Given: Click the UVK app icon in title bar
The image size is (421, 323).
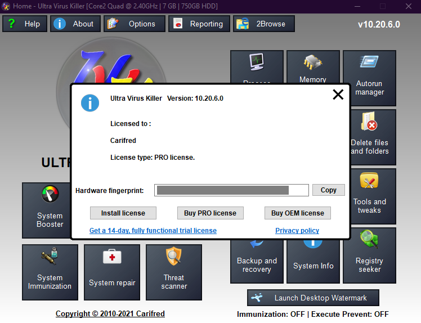Looking at the screenshot, I should (x=6, y=6).
